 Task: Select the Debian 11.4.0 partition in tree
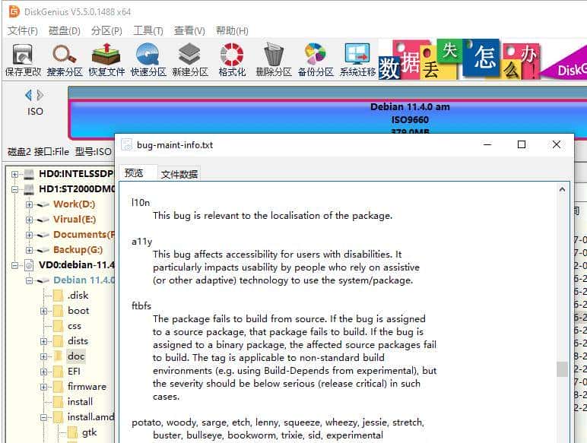point(84,280)
